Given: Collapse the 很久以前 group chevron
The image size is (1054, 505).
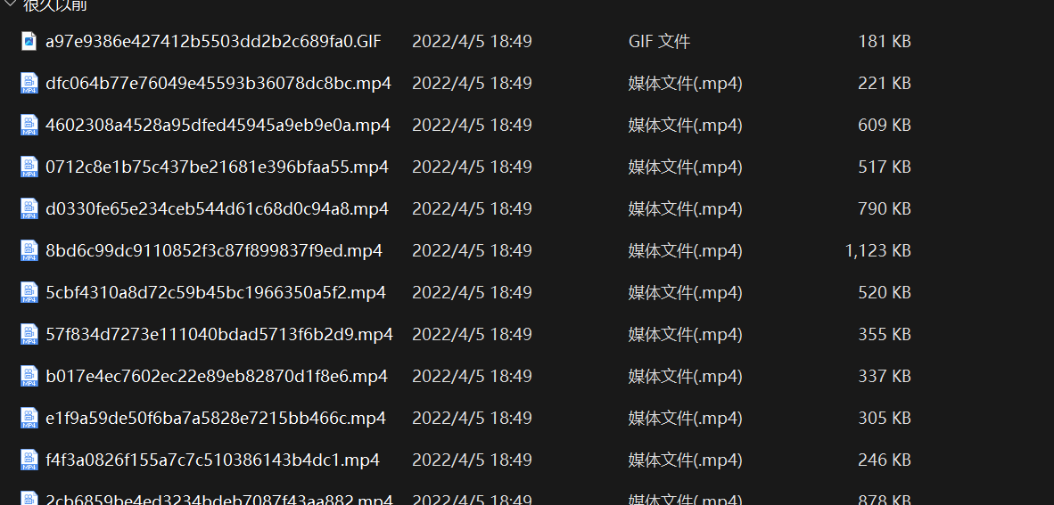Looking at the screenshot, I should (8, 4).
